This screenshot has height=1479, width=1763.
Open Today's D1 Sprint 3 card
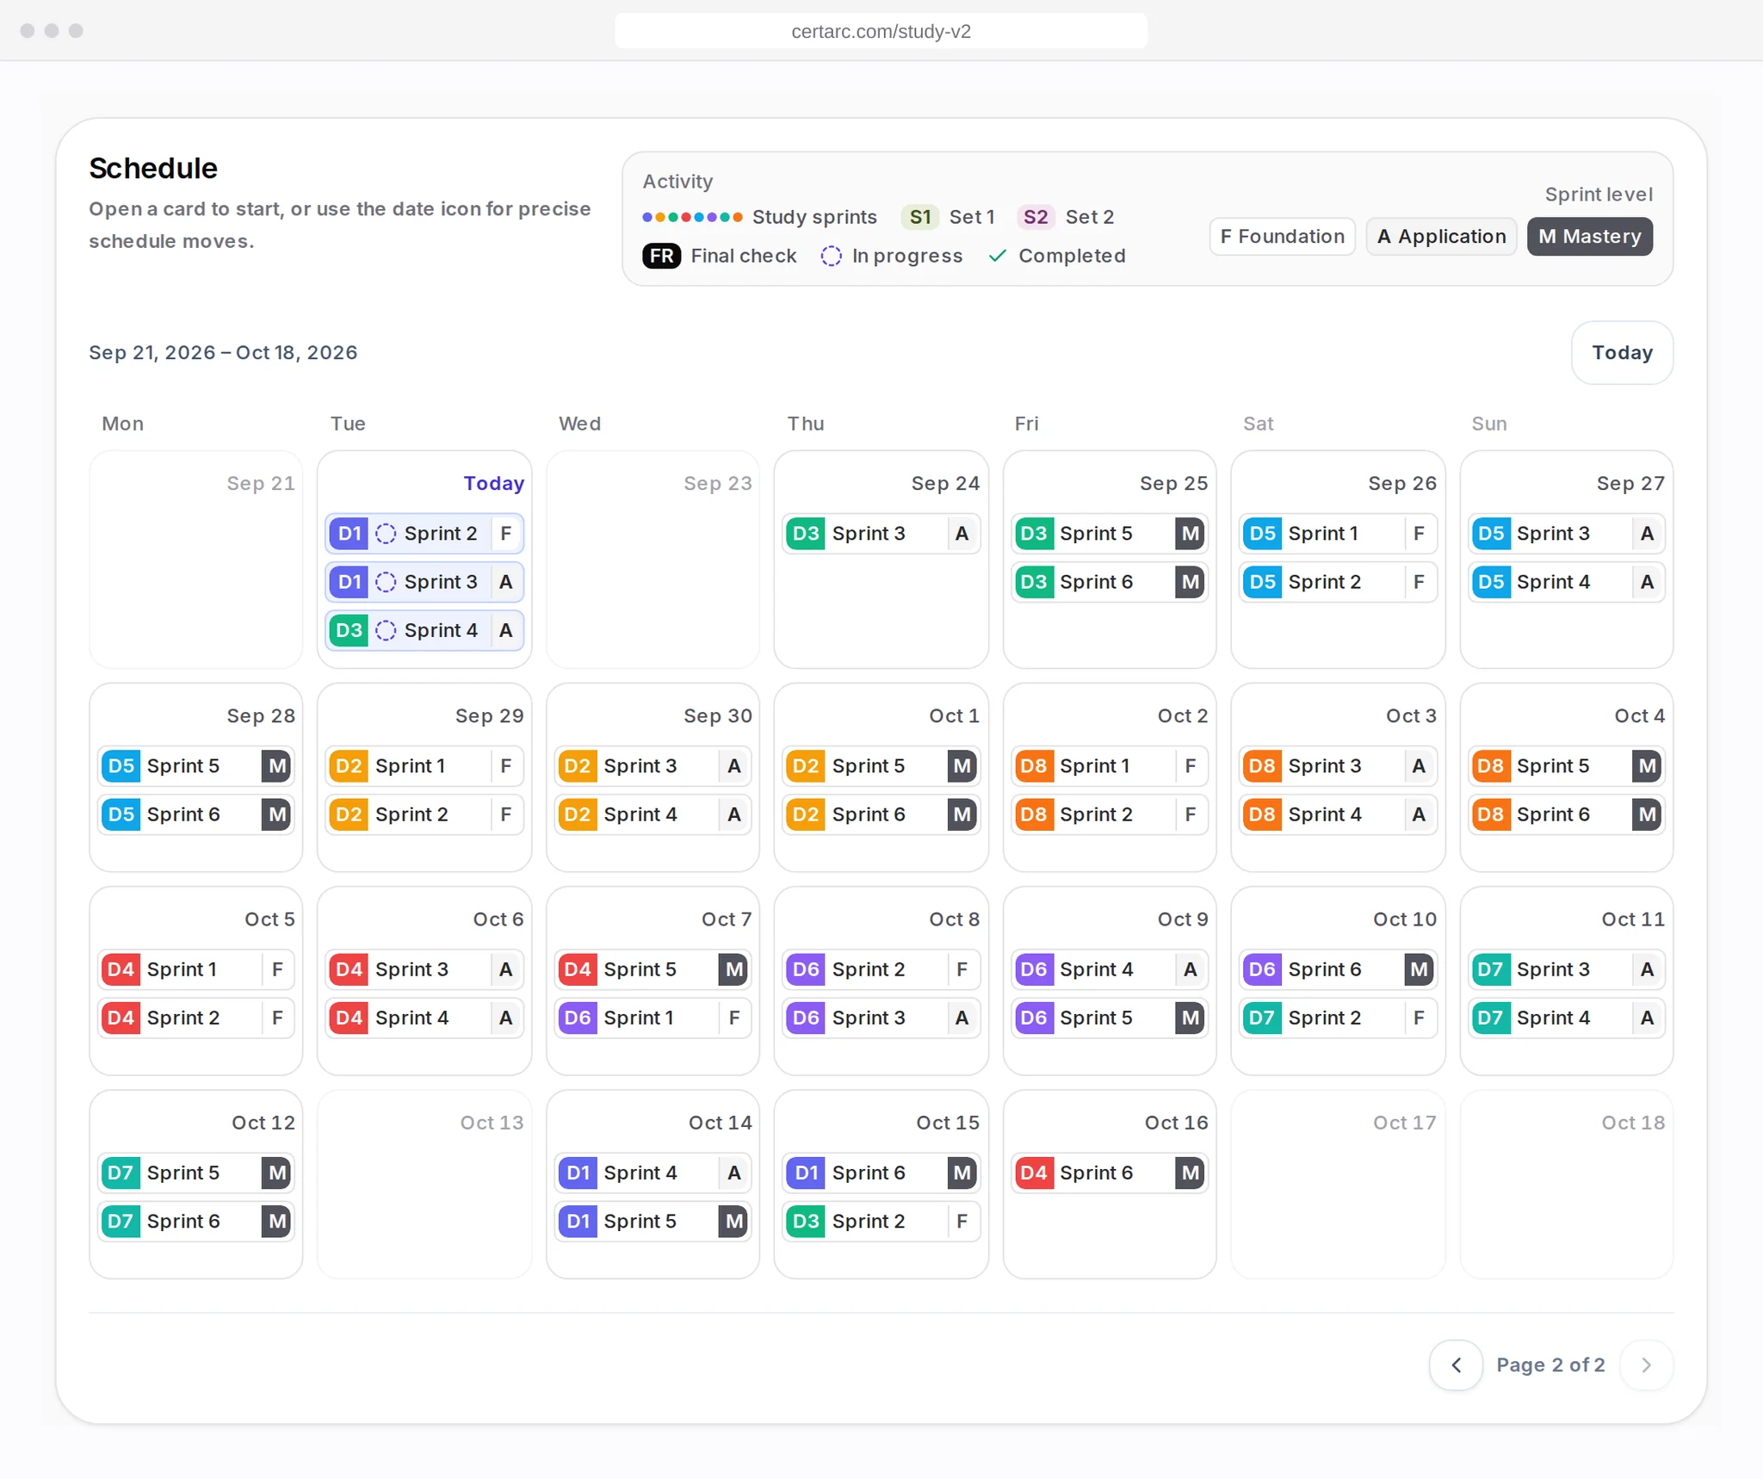point(424,582)
